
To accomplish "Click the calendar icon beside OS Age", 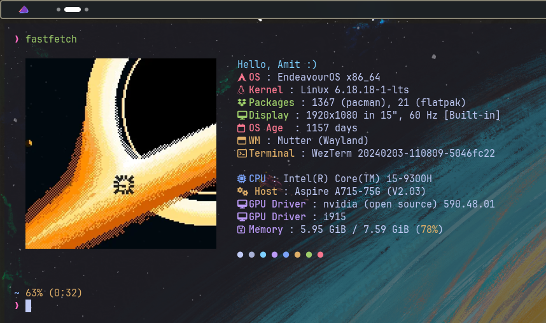I will [x=241, y=128].
